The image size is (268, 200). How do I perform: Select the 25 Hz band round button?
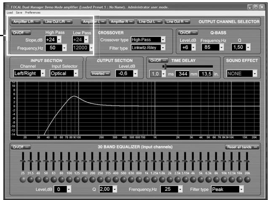23,179
